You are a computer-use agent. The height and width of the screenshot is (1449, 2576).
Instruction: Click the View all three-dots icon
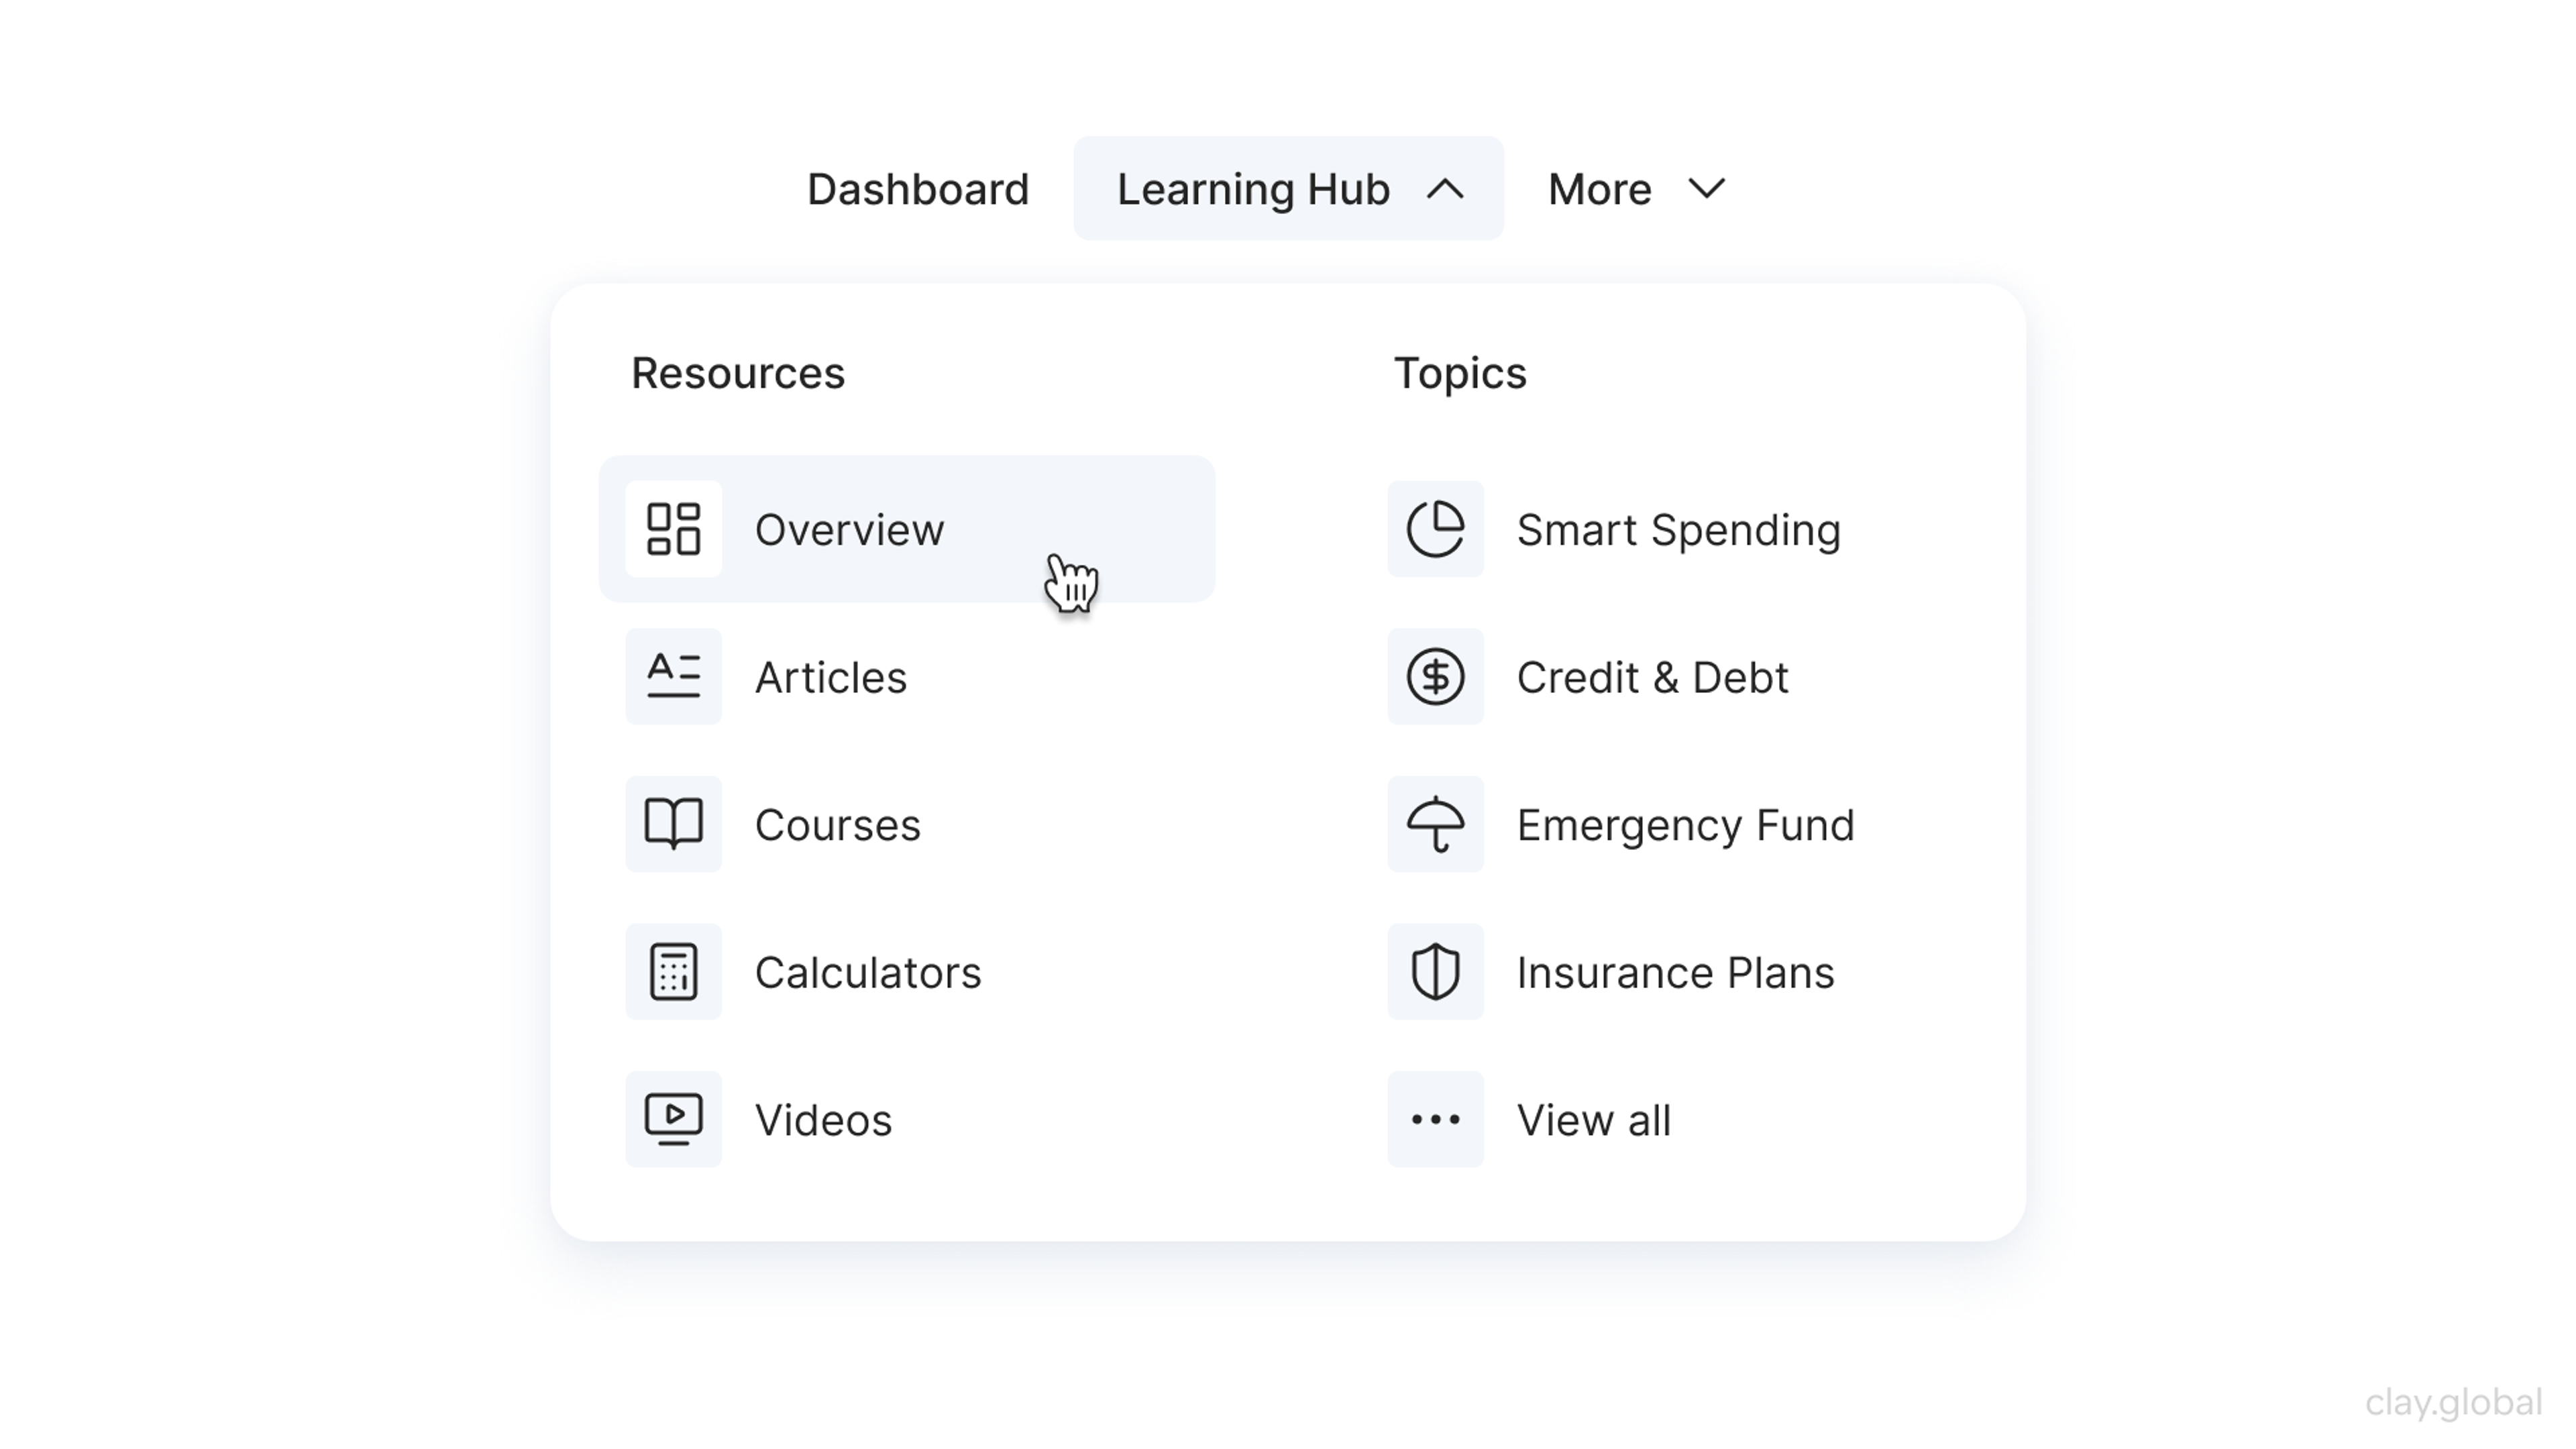pyautogui.click(x=1435, y=1119)
